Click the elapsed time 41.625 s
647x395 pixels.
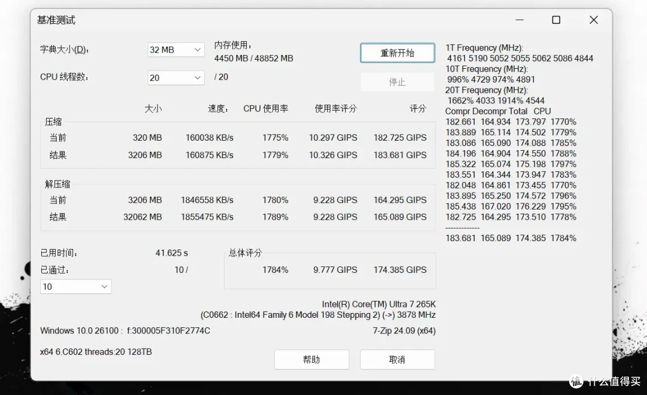[172, 253]
